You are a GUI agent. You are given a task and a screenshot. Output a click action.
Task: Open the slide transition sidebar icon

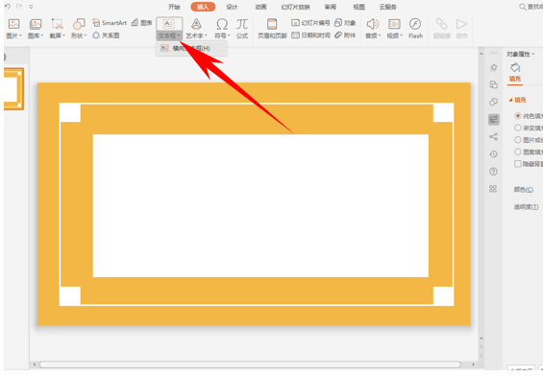tap(493, 84)
